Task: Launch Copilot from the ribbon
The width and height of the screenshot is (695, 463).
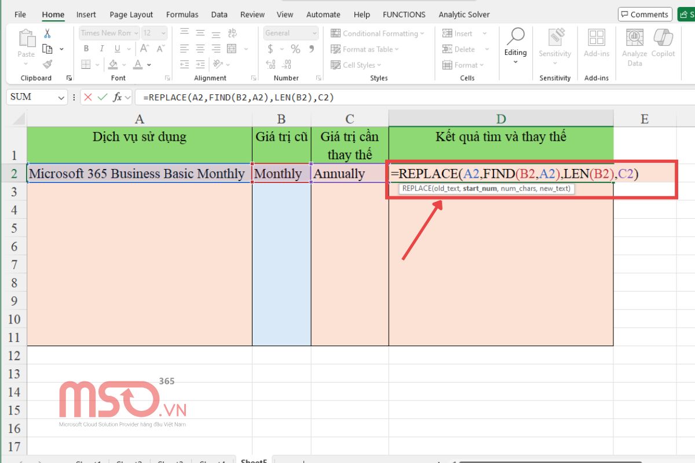Action: 663,43
